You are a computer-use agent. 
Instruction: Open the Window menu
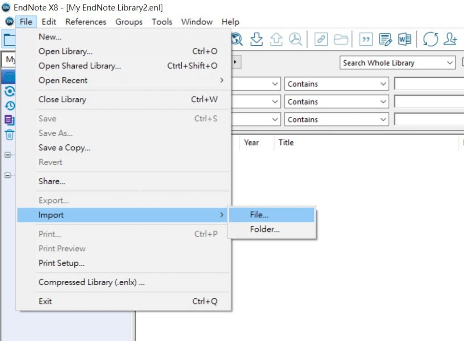pos(197,22)
